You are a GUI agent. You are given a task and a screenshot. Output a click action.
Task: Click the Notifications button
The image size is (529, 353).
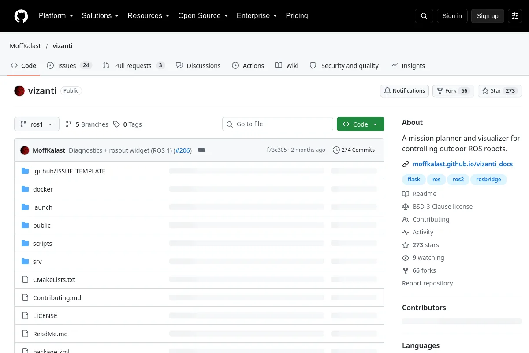point(405,91)
